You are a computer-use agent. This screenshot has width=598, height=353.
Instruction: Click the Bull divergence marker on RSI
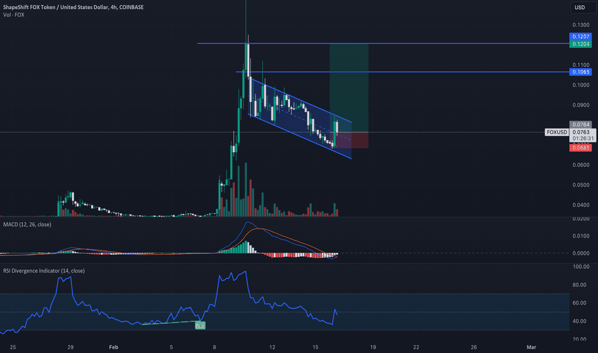coord(200,326)
